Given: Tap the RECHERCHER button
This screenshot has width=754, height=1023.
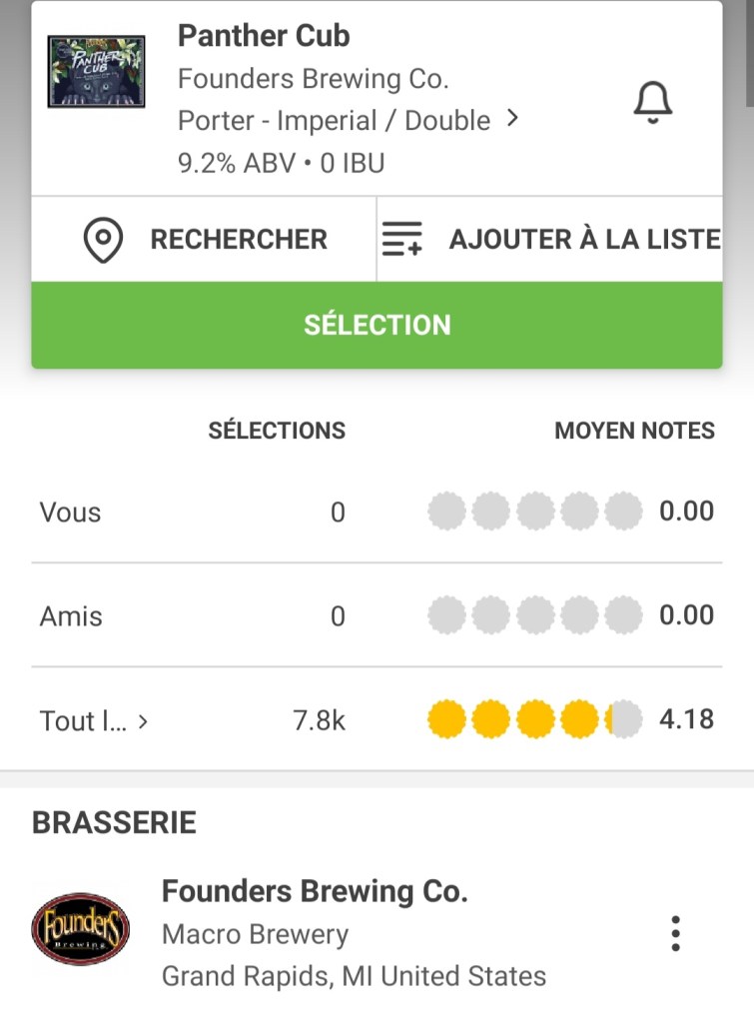Looking at the screenshot, I should (238, 240).
